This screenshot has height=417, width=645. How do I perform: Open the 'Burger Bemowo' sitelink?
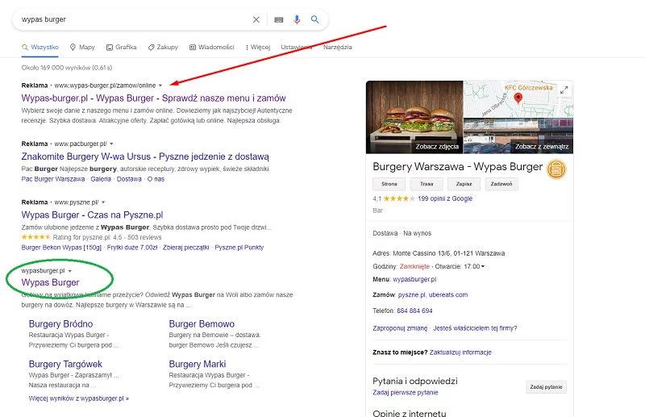pyautogui.click(x=202, y=324)
